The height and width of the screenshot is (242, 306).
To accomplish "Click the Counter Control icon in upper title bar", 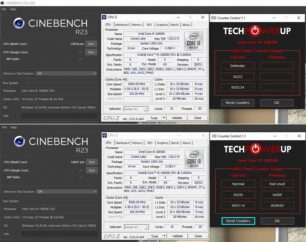I will coord(214,18).
